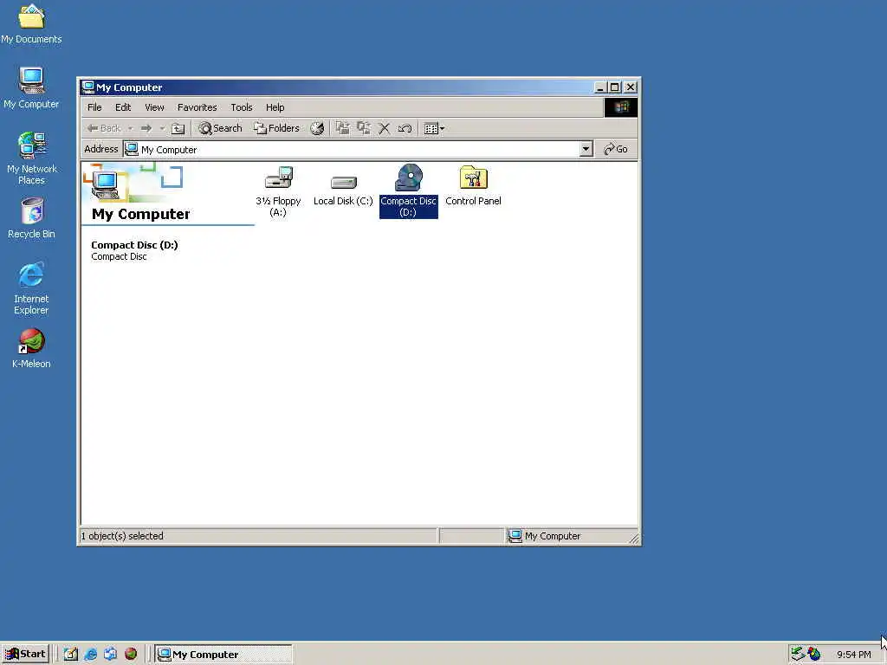Viewport: 887px width, 665px height.
Task: Select the Recycle Bin desktop icon
Action: pos(32,218)
